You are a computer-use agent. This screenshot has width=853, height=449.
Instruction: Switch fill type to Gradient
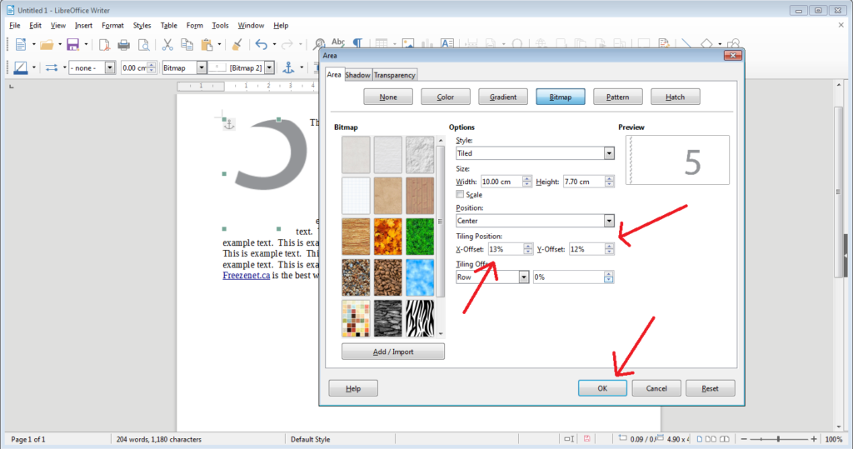pos(502,97)
